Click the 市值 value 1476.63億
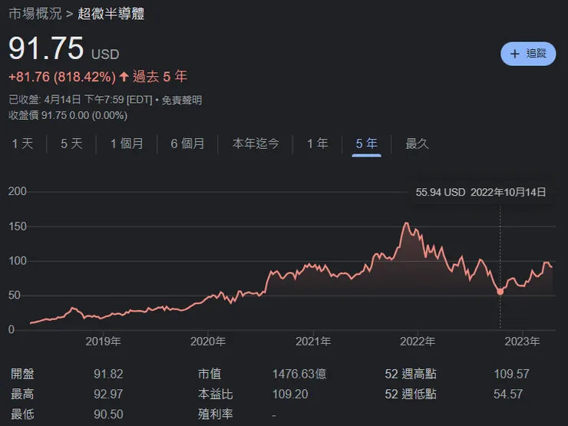Viewport: 568px width, 426px height. 299,374
